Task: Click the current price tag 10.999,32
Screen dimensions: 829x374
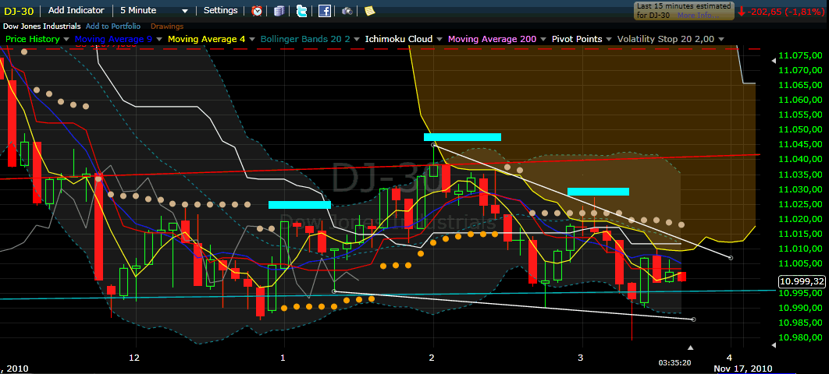Action: coord(802,282)
